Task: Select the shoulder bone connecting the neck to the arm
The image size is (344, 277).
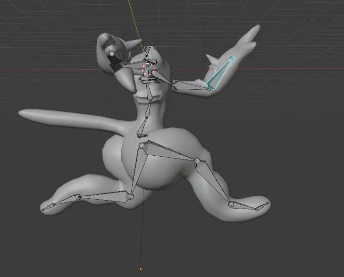Action: (162, 78)
